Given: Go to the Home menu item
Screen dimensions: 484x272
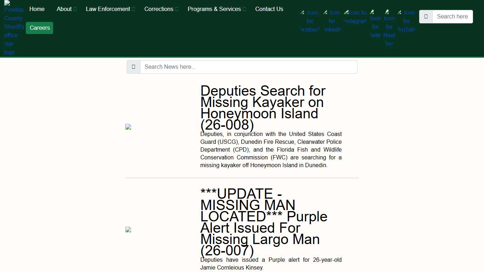Looking at the screenshot, I should [37, 9].
